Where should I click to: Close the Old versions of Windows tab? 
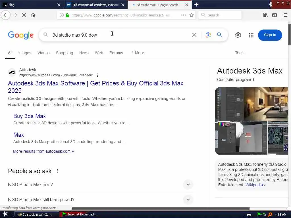coord(123,5)
